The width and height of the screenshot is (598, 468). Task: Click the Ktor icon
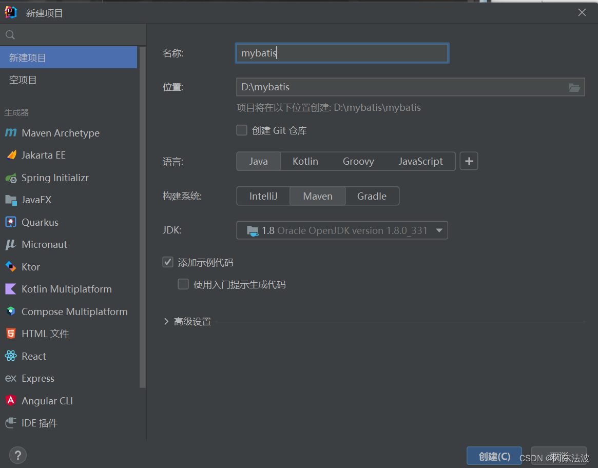11,267
